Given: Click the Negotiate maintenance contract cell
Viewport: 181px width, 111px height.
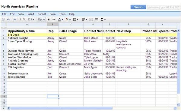Looking at the screenshot, I should [x=128, y=44].
